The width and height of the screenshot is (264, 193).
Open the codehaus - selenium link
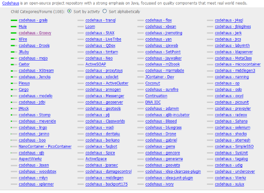233,128
